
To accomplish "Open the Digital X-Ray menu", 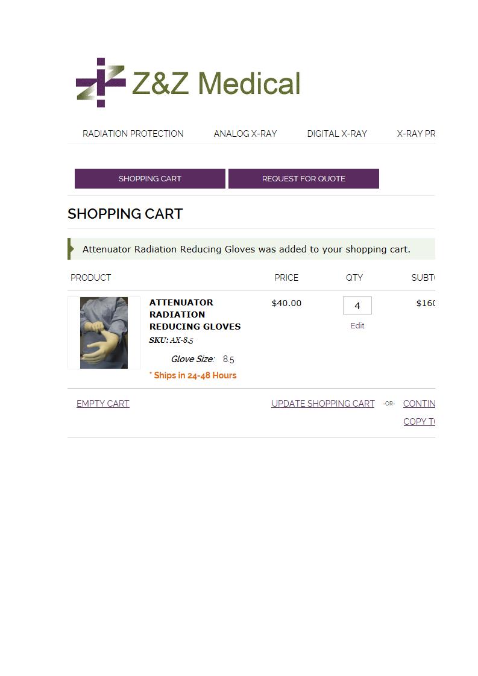I will pyautogui.click(x=337, y=134).
